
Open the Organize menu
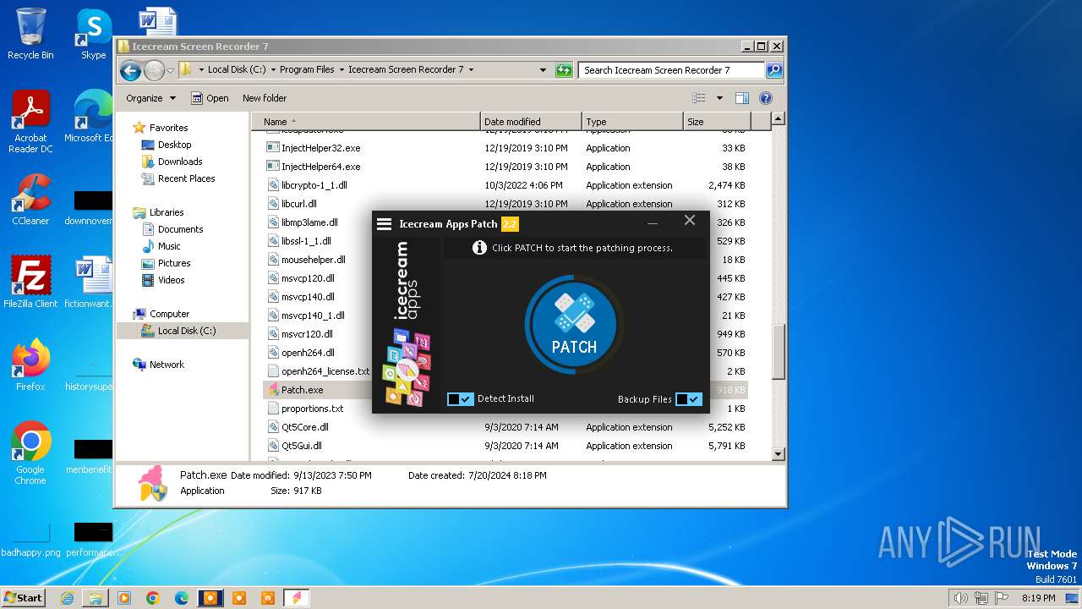pyautogui.click(x=150, y=98)
